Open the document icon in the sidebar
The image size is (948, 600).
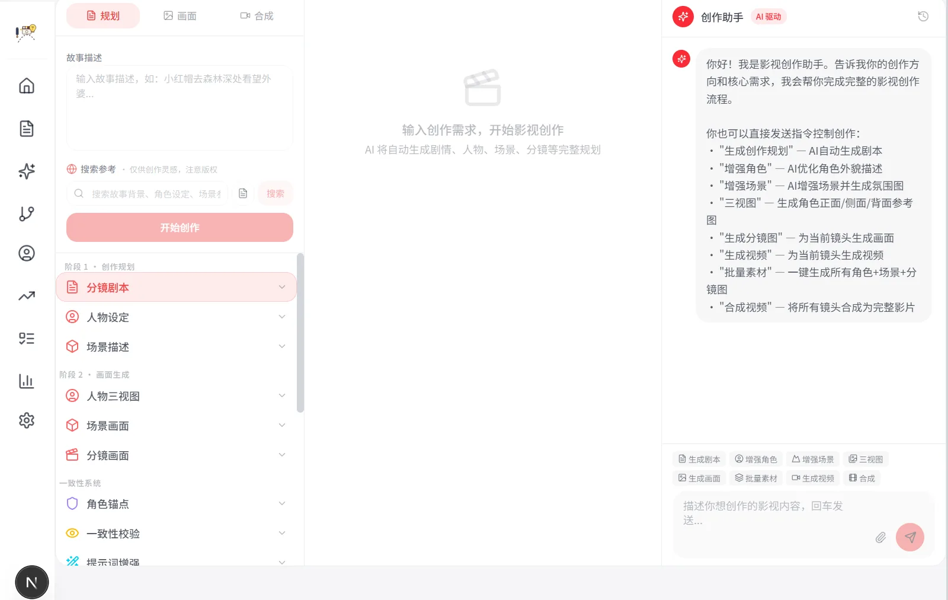[x=27, y=129]
